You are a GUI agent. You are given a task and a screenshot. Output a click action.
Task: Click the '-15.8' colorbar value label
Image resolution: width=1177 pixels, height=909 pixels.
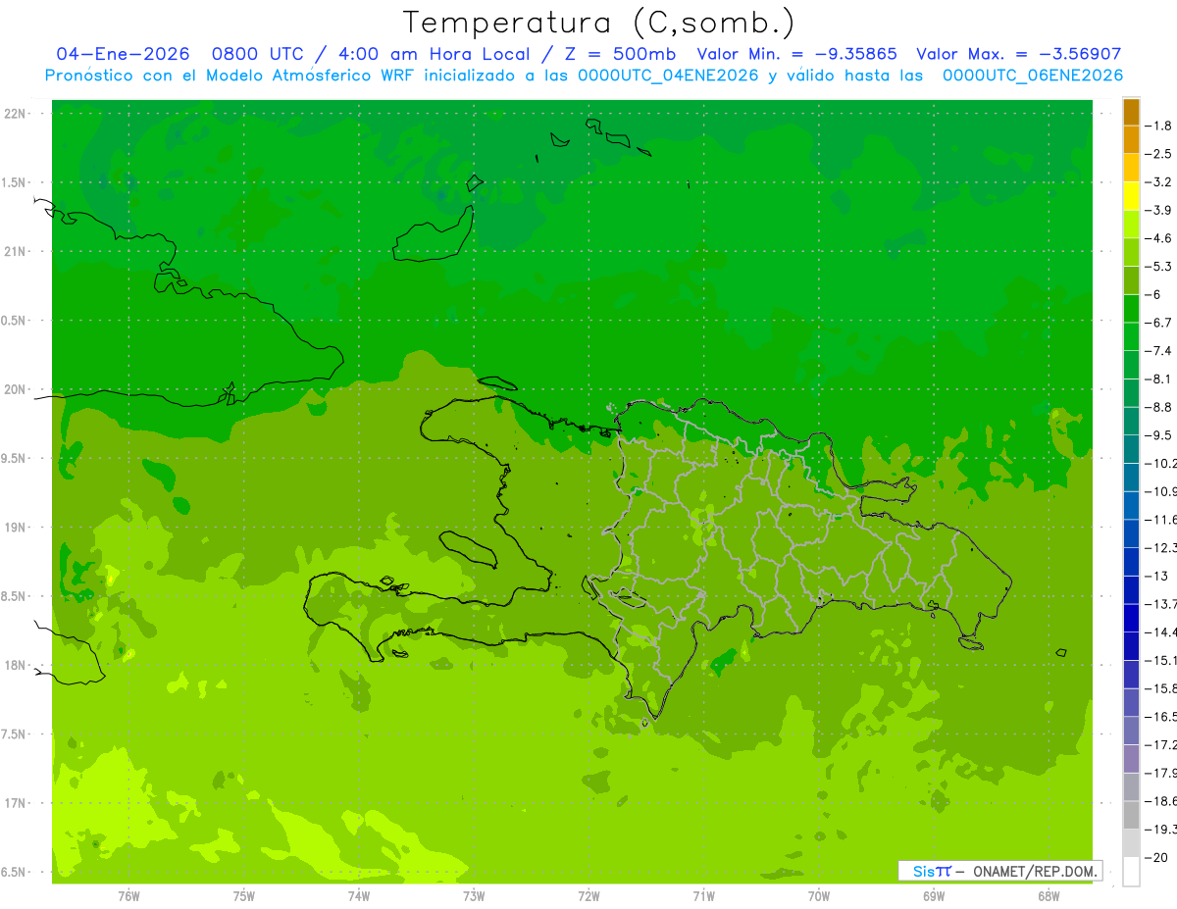(x=1160, y=688)
